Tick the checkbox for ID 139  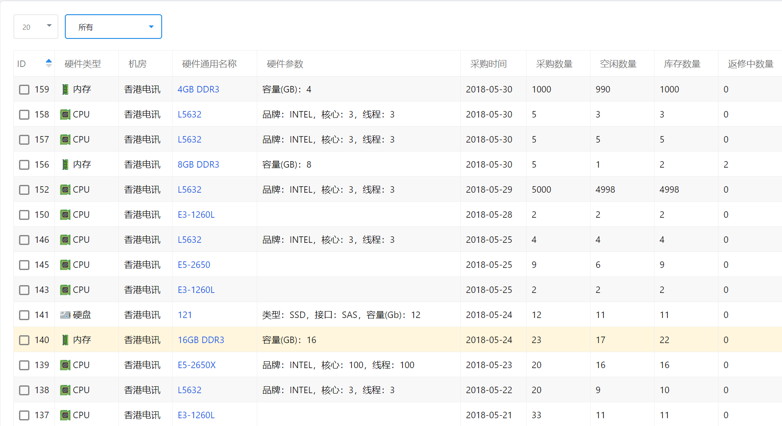[24, 365]
